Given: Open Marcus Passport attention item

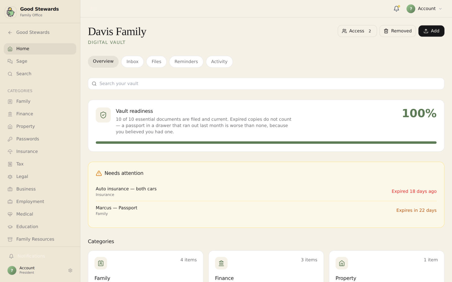Looking at the screenshot, I should [266, 210].
